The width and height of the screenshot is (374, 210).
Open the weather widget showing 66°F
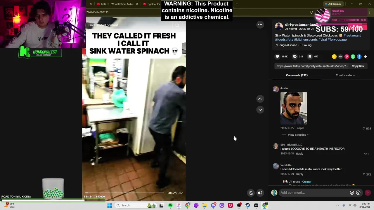pos(9,205)
